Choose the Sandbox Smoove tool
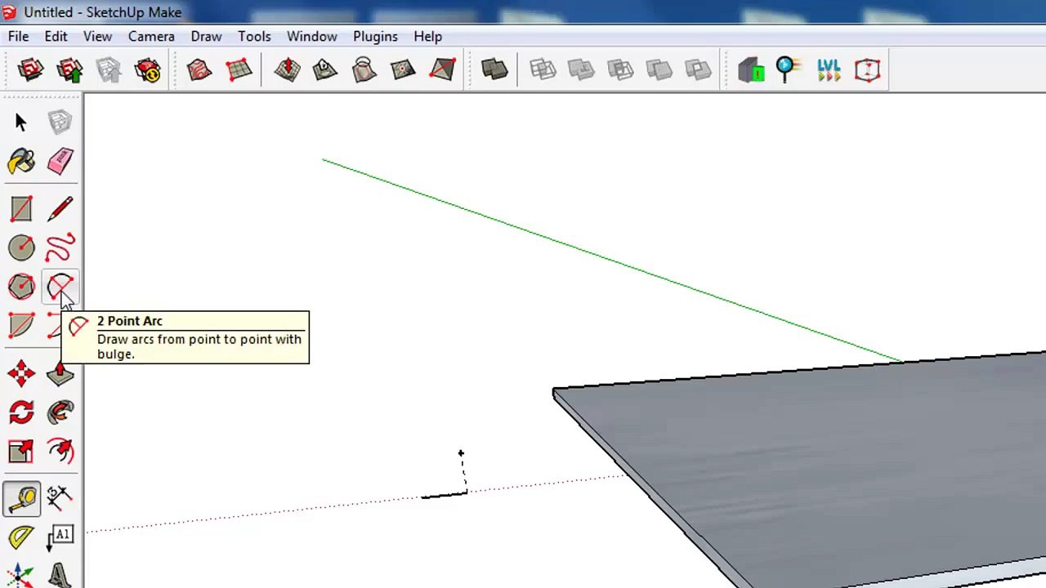The image size is (1046, 588). point(287,70)
